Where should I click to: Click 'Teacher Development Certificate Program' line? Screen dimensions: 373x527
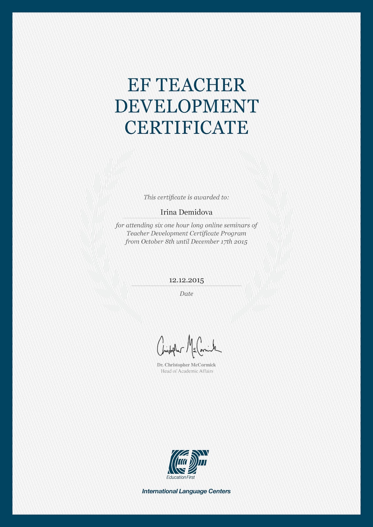pos(186,234)
